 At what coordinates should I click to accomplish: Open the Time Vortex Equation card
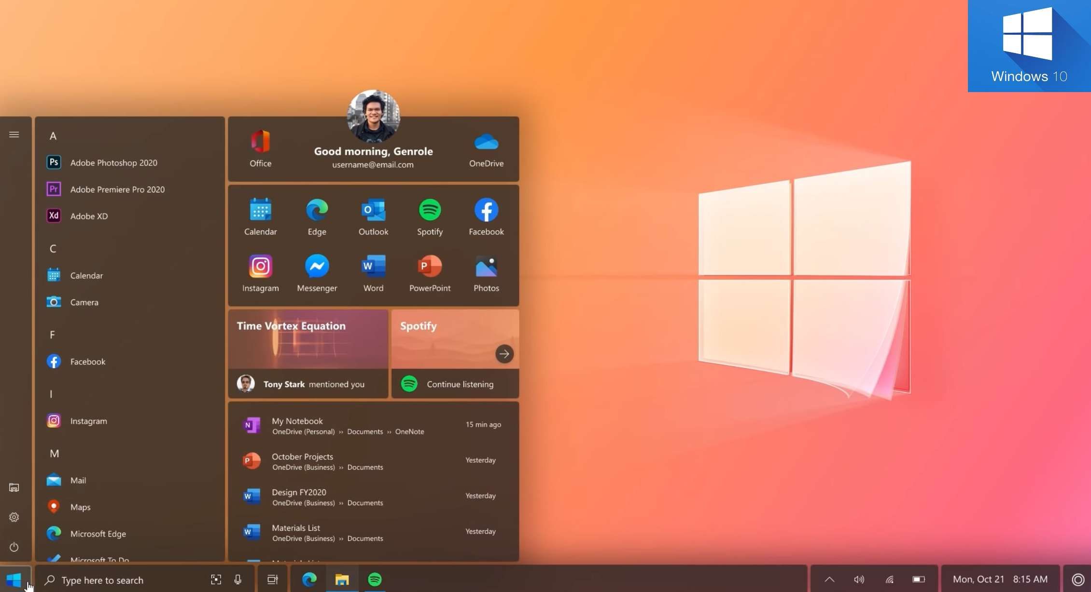(308, 339)
